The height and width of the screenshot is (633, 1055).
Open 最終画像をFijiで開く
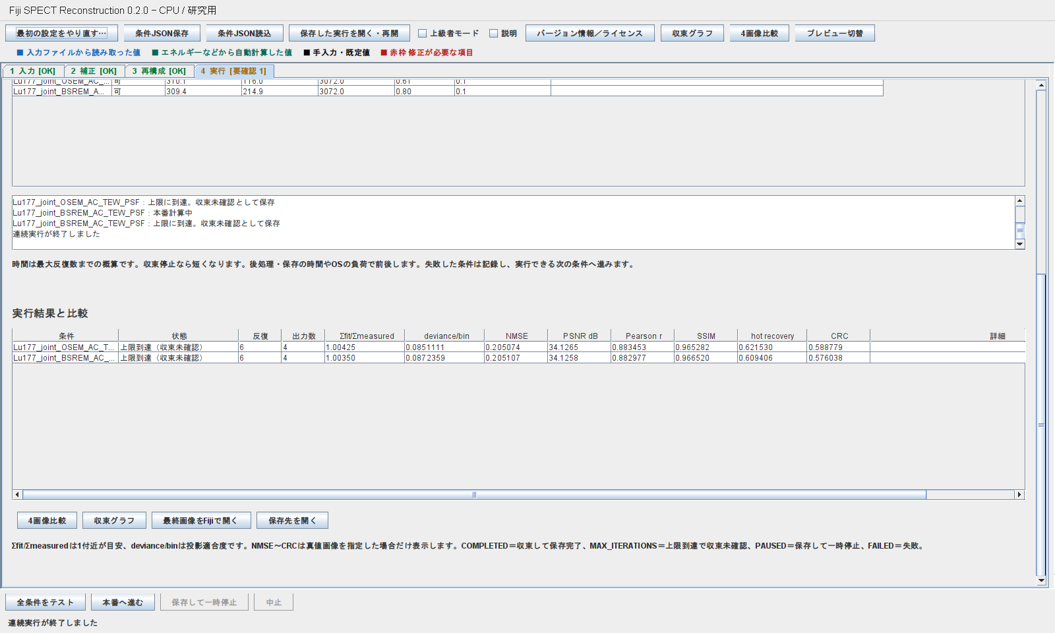(200, 521)
